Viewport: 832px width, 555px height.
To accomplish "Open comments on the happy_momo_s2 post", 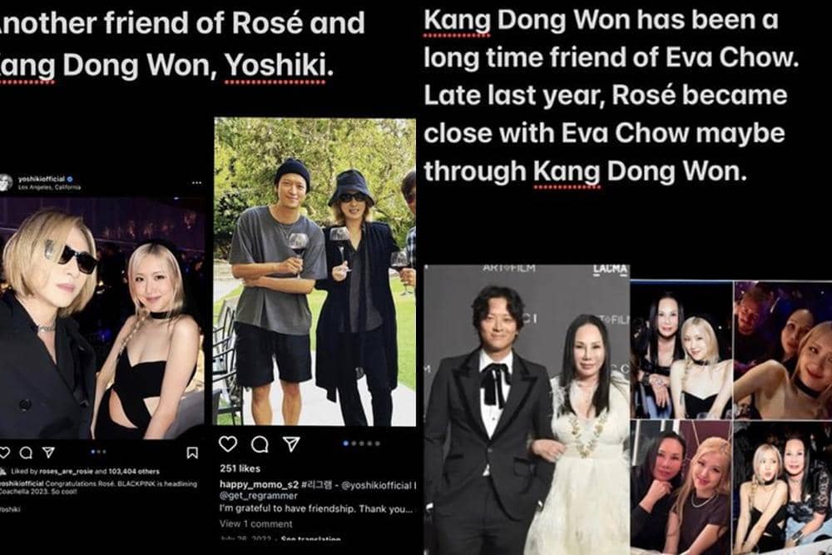I will [x=260, y=444].
